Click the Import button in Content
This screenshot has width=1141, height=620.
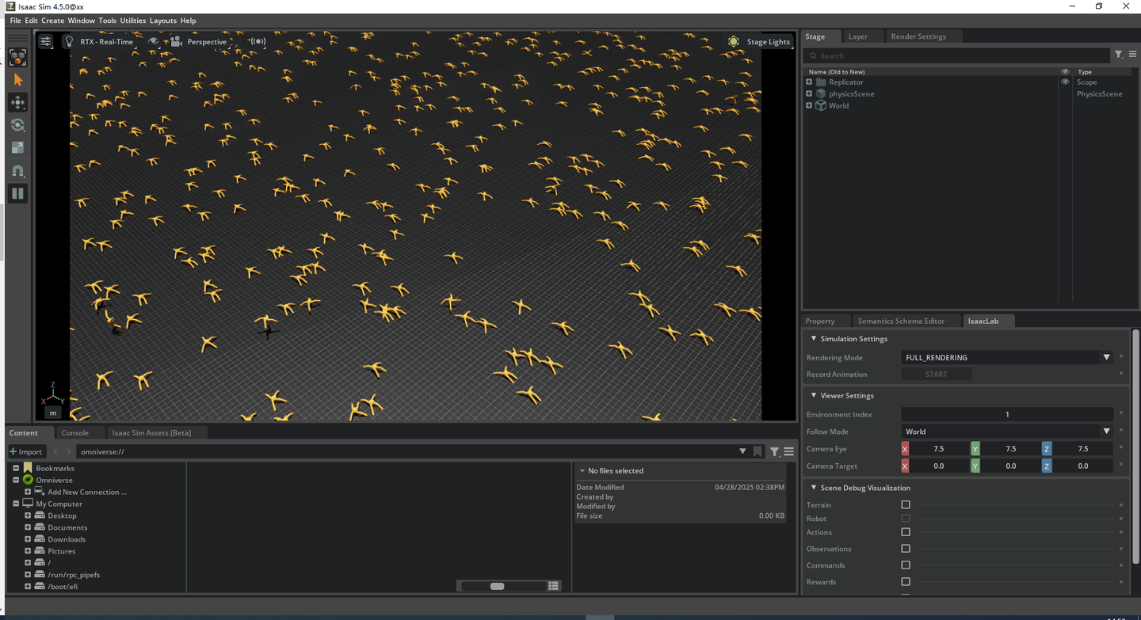coord(26,451)
